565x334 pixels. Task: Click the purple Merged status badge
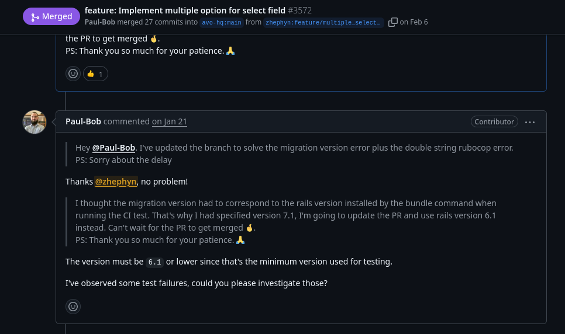coord(51,16)
